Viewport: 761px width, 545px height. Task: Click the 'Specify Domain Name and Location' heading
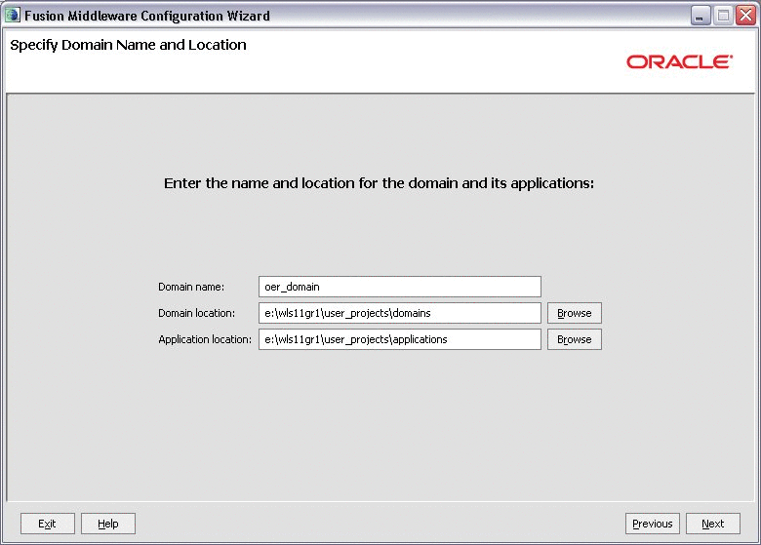point(128,45)
